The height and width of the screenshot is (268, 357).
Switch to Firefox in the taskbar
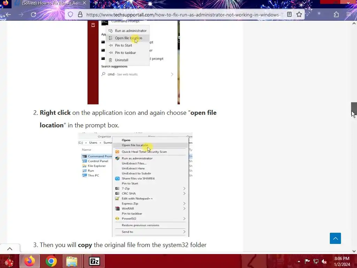point(30,261)
